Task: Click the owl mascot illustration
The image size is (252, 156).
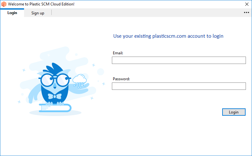Action: (61, 82)
